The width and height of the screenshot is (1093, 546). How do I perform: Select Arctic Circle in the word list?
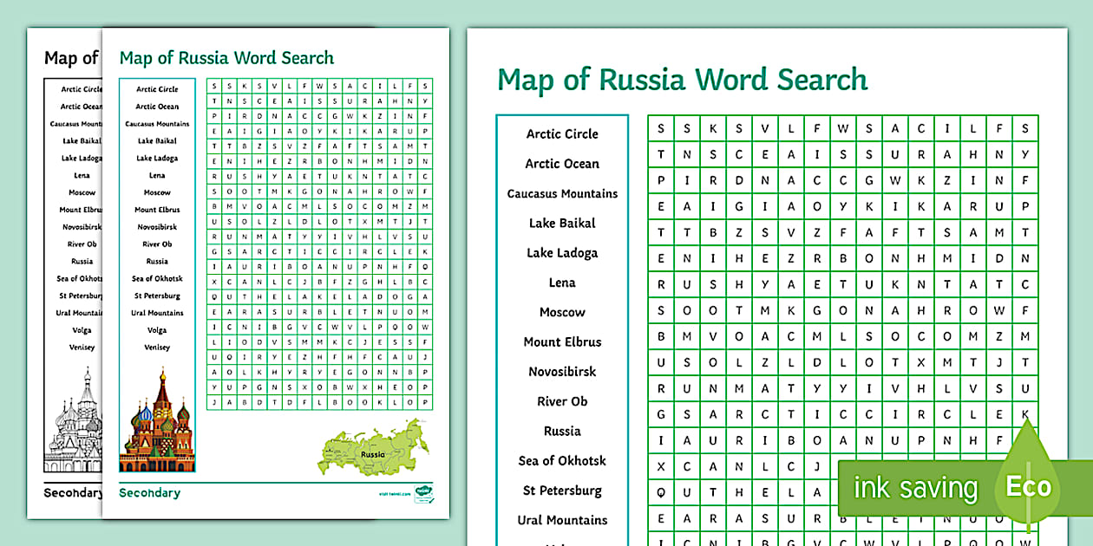(x=562, y=133)
